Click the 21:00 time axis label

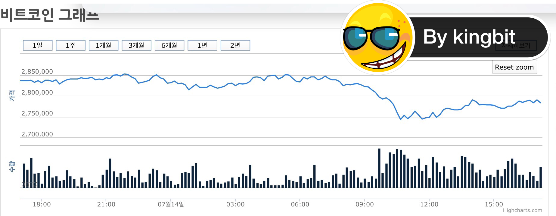tap(106, 204)
